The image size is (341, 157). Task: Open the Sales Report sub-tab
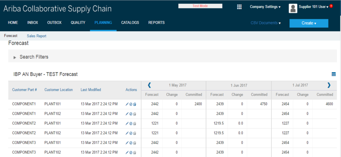click(37, 36)
